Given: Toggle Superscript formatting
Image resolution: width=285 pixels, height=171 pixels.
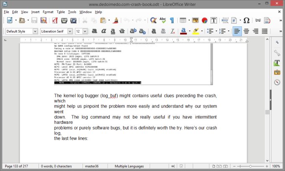Looking at the screenshot, I should (x=133, y=31).
